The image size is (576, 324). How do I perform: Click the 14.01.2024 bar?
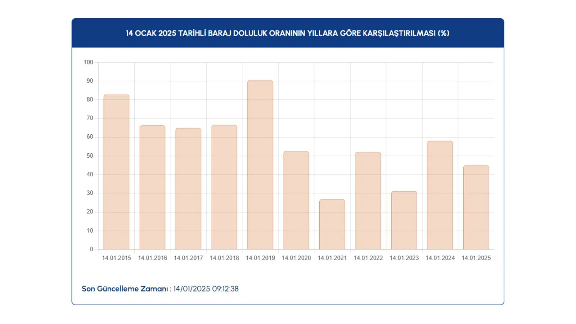tap(440, 195)
